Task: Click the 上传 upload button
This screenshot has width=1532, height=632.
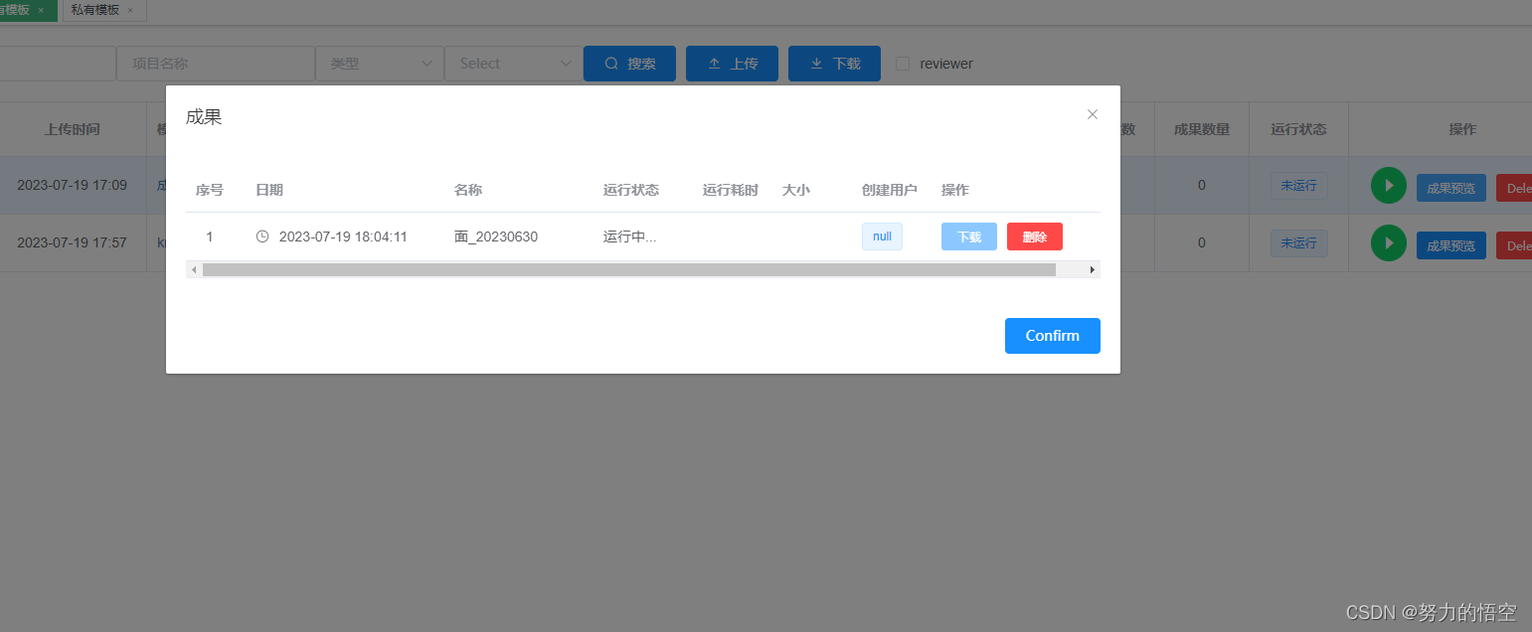Action: coord(732,64)
